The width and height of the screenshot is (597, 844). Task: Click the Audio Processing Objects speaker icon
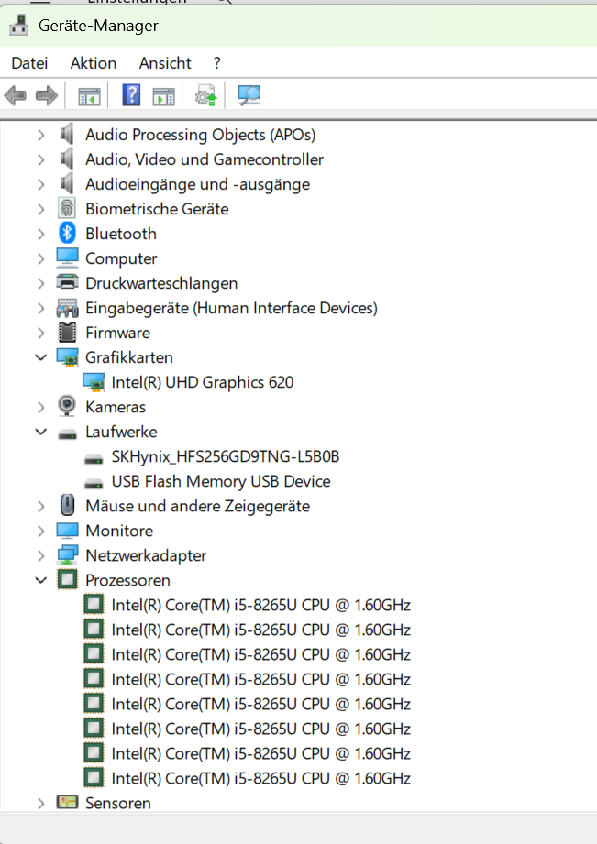(x=67, y=134)
